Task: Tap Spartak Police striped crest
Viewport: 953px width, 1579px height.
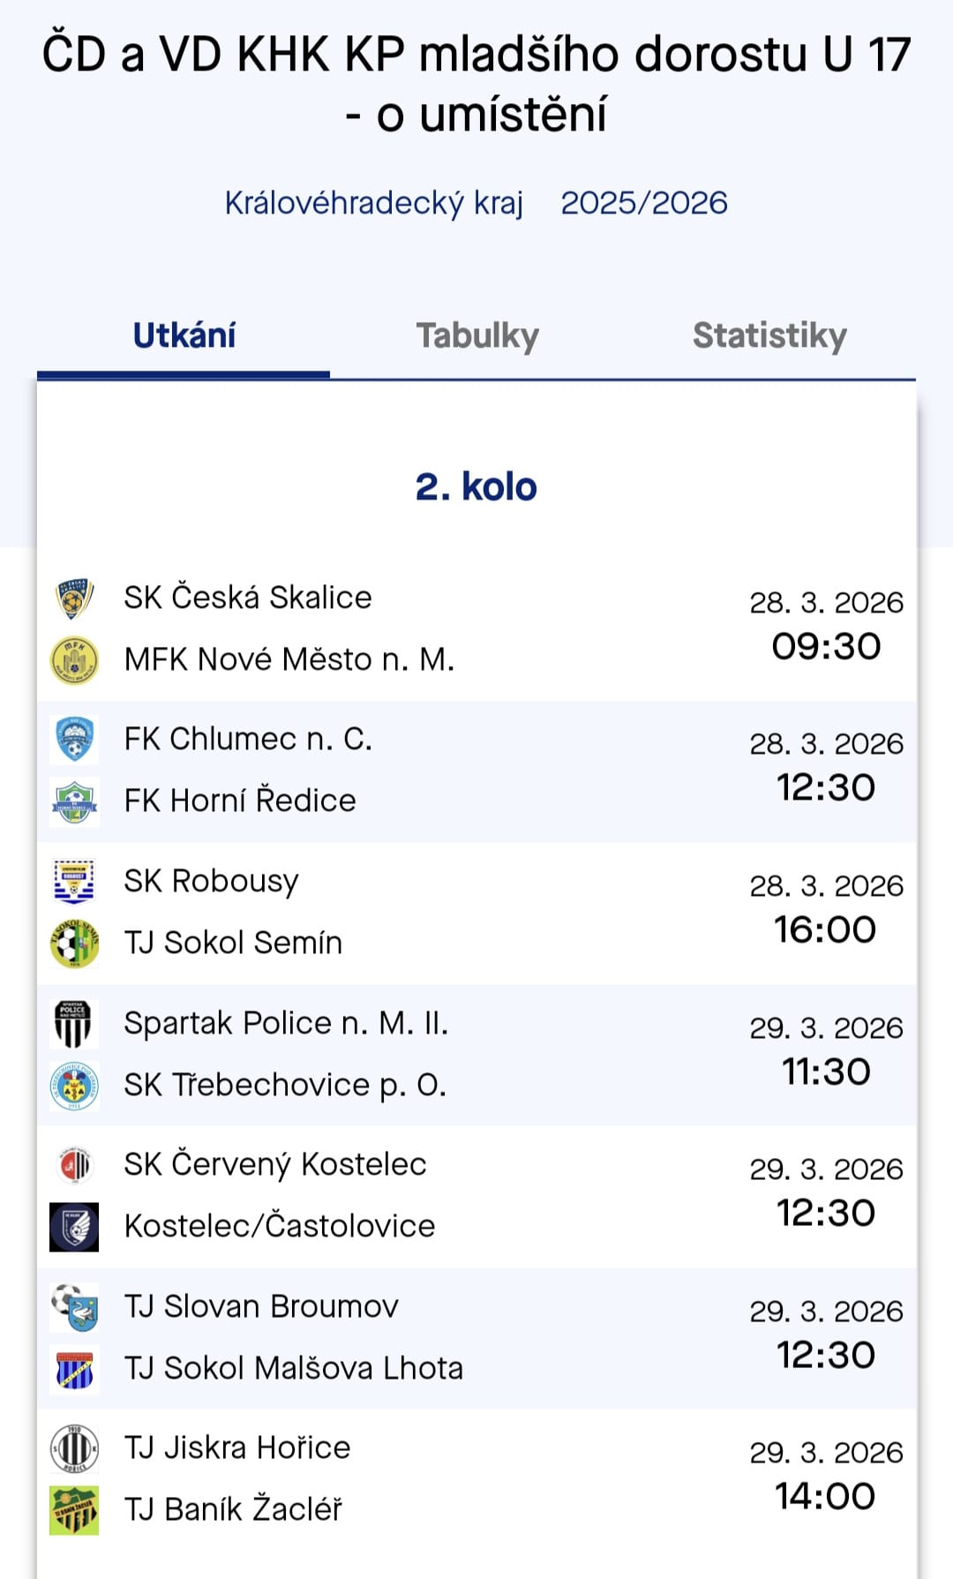Action: [x=74, y=1024]
